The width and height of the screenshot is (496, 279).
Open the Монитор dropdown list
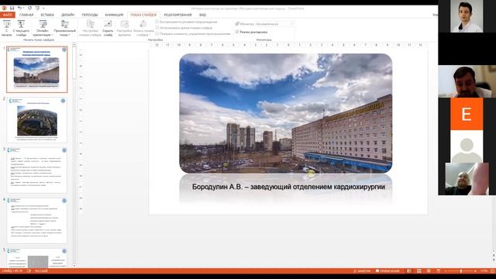(x=274, y=24)
